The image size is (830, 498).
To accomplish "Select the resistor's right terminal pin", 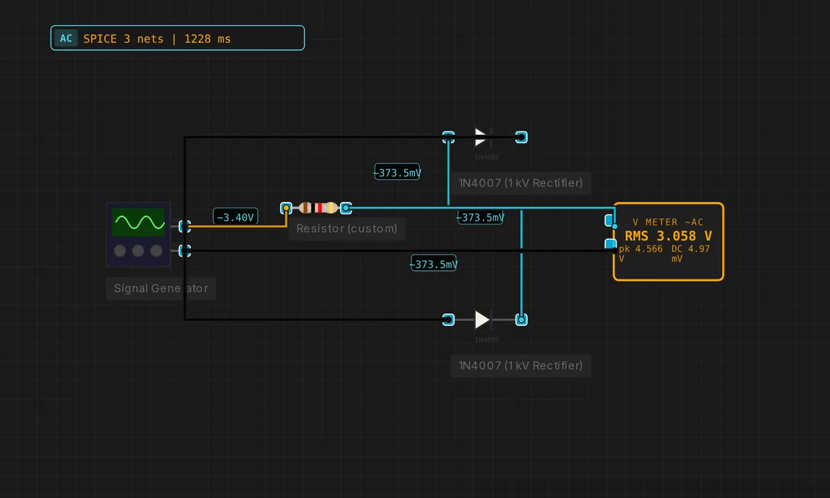I will pos(347,207).
